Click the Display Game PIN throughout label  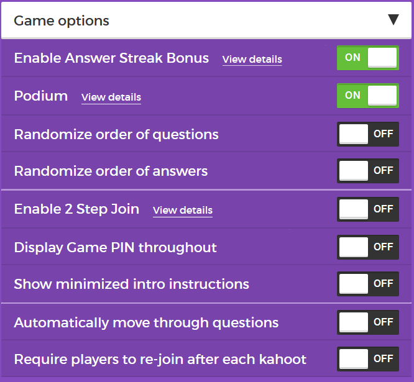[115, 247]
